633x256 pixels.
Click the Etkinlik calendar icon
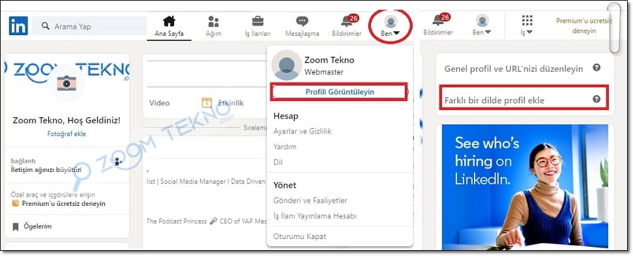click(x=207, y=103)
